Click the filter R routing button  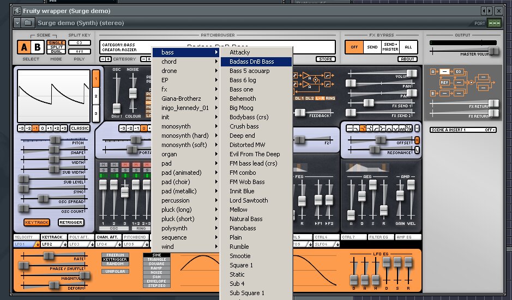(417, 139)
